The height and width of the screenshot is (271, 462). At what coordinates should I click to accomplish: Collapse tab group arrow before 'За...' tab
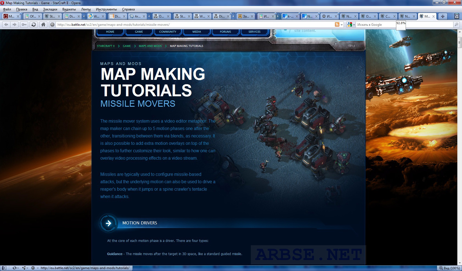(233, 16)
